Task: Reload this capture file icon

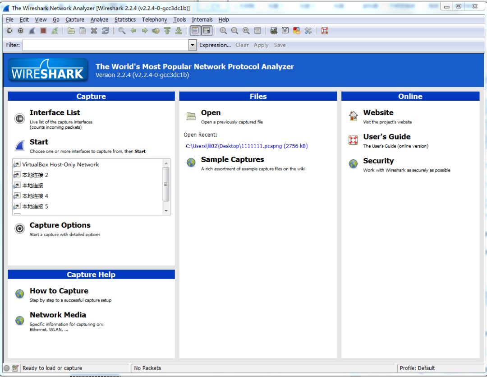Action: coord(105,31)
